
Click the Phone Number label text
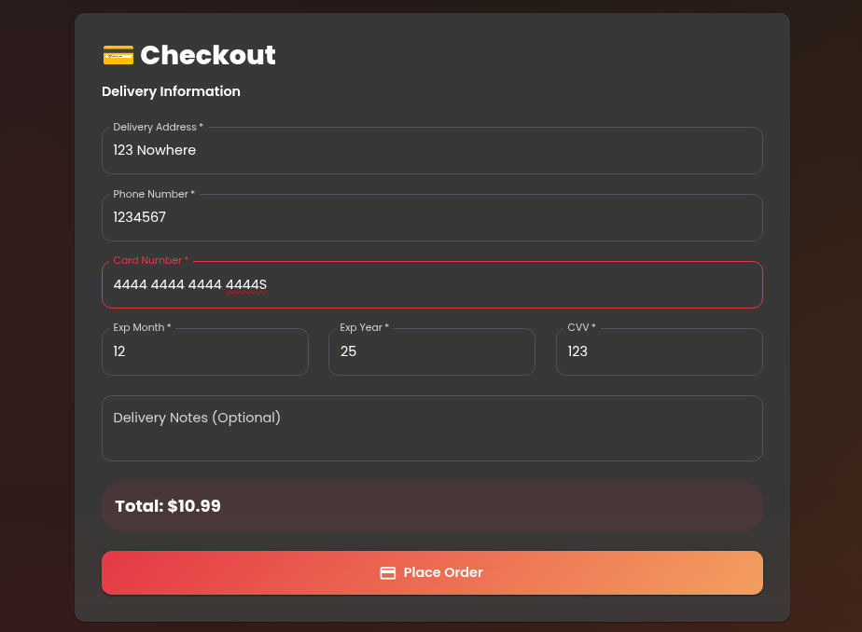(154, 194)
